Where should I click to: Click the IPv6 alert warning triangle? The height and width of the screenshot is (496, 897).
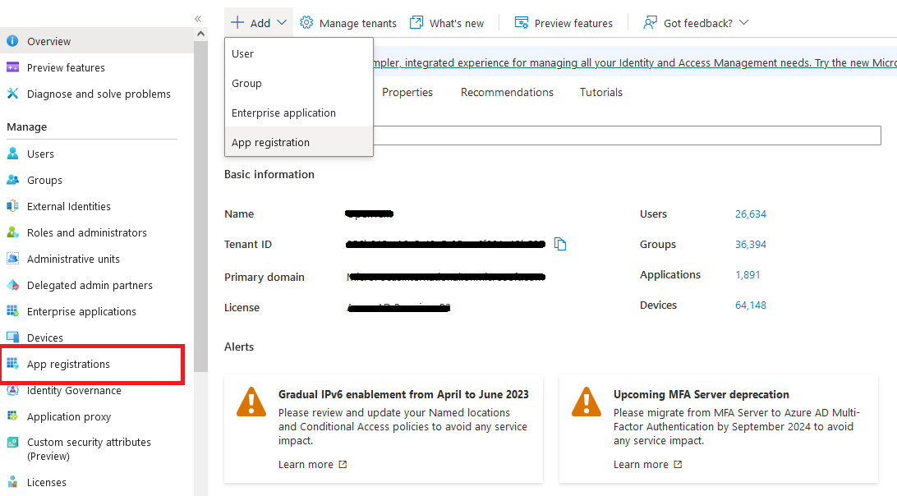251,402
